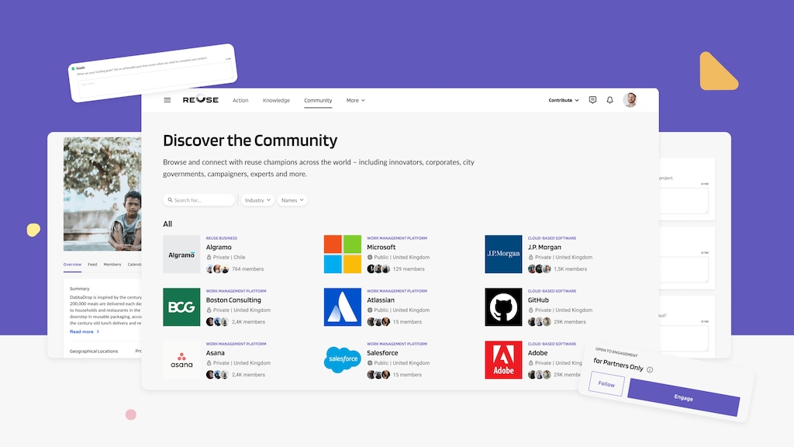Click J.P. Morgan member avatars
This screenshot has width=794, height=447.
540,269
